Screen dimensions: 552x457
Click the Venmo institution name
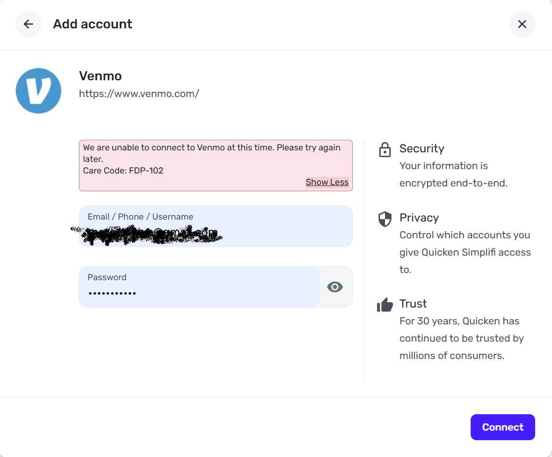tap(100, 76)
